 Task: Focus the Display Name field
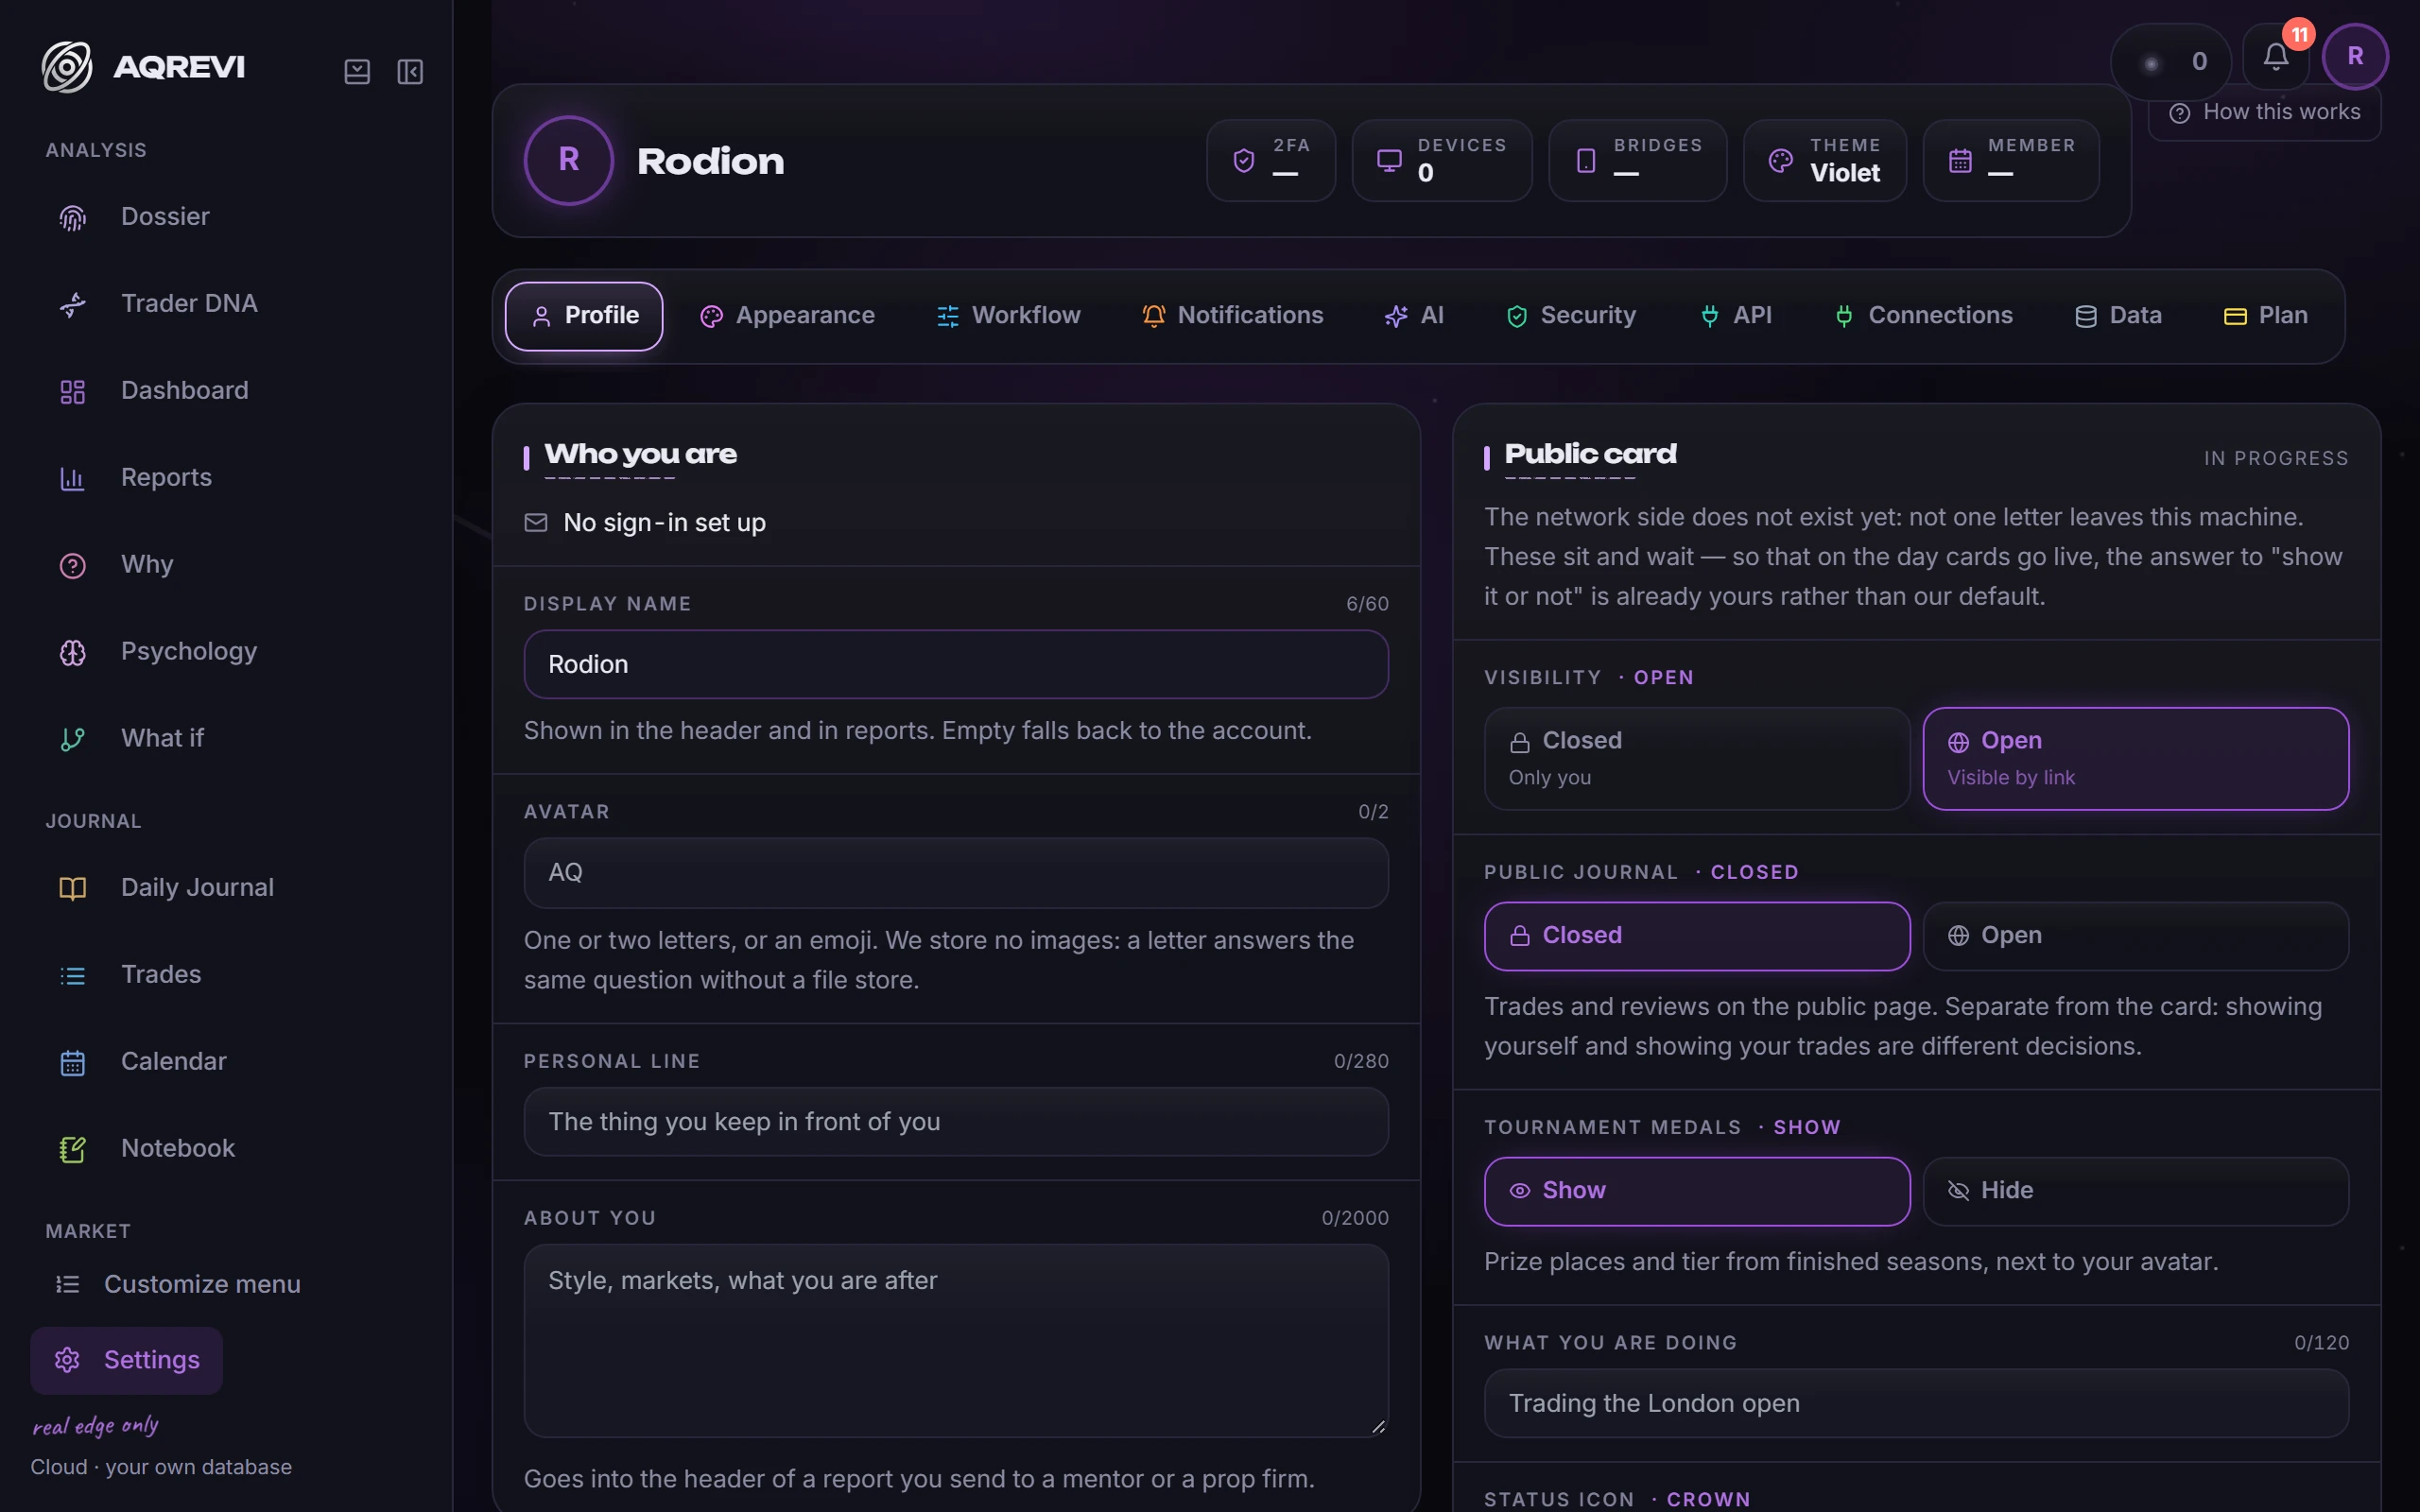point(956,665)
